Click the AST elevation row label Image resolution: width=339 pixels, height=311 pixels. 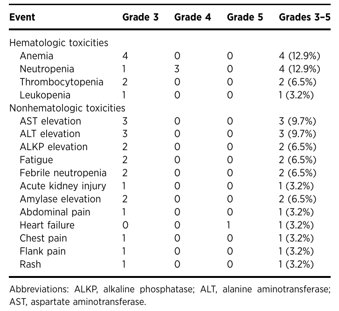50,121
